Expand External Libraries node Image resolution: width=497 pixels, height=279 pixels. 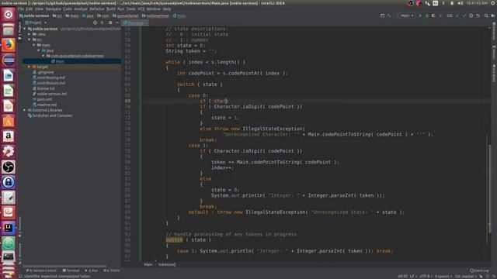(25, 110)
